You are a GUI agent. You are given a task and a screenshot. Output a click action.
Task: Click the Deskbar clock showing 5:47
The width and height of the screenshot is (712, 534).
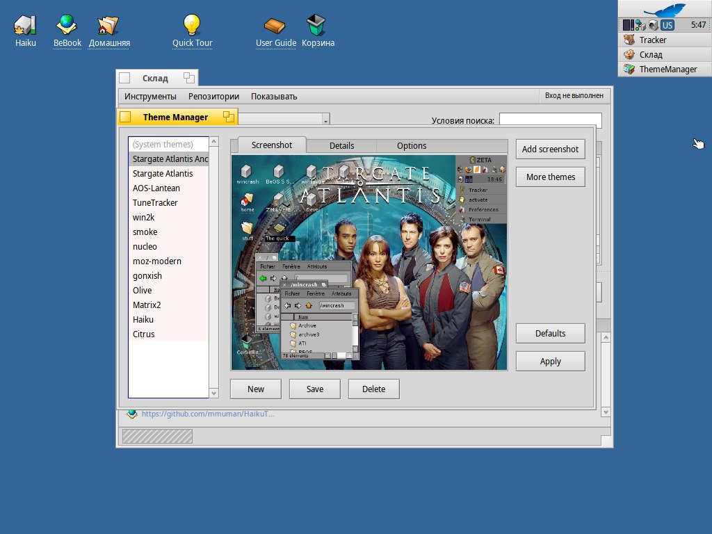[697, 25]
